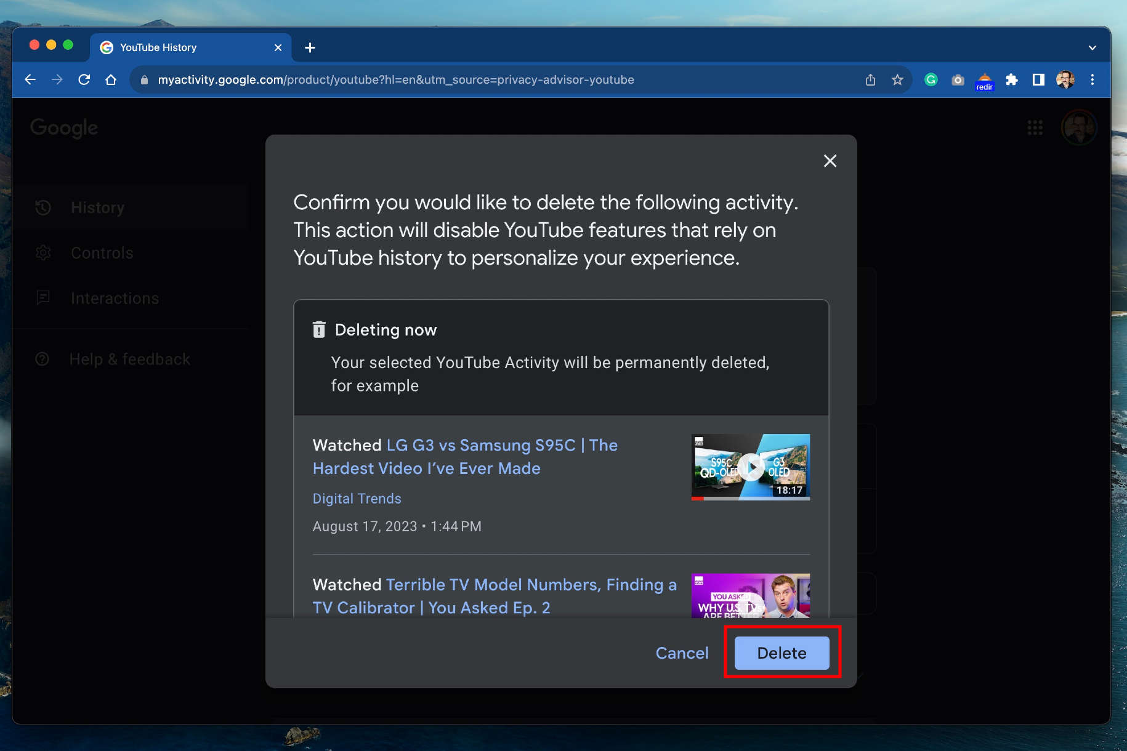Open a new browser tab
Image resolution: width=1127 pixels, height=751 pixels.
tap(310, 47)
